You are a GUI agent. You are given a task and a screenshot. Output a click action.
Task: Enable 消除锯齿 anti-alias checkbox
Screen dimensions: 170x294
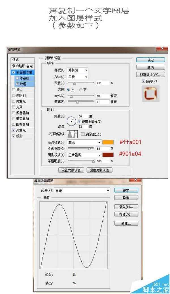point(83,134)
